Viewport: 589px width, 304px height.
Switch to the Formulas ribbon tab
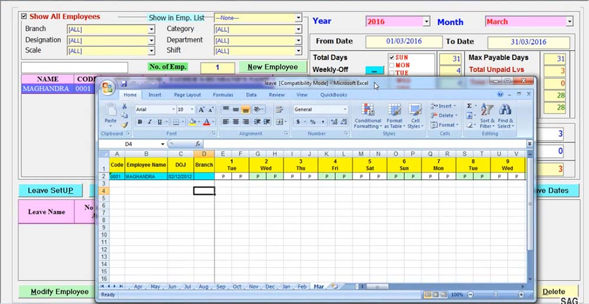click(223, 95)
